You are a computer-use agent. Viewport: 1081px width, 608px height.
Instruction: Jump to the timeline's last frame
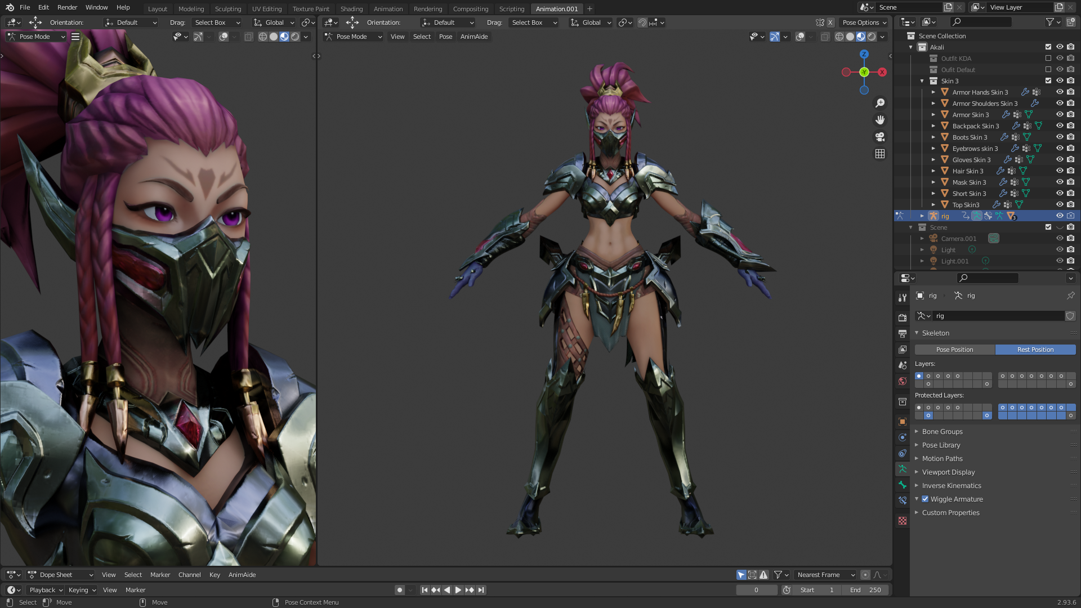481,590
